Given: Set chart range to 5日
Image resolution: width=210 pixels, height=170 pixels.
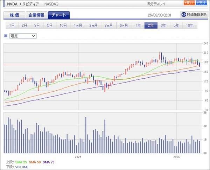Looking at the screenshot, I should click(x=50, y=25).
